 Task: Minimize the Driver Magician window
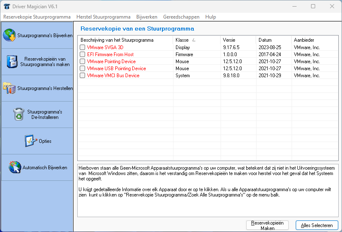point(294,6)
